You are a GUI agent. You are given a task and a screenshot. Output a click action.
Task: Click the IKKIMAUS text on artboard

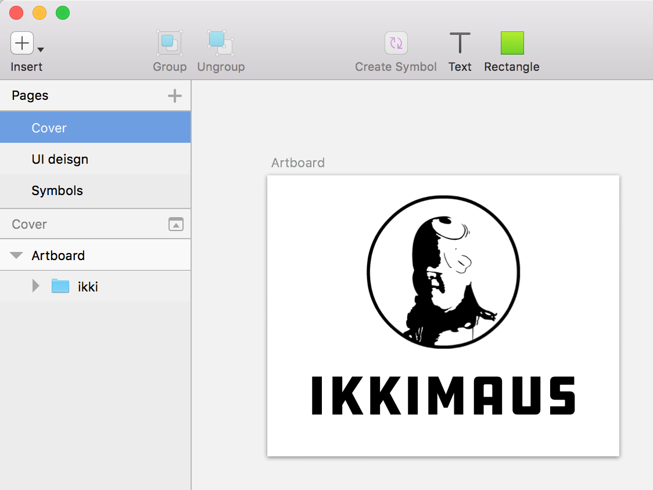[x=443, y=395]
